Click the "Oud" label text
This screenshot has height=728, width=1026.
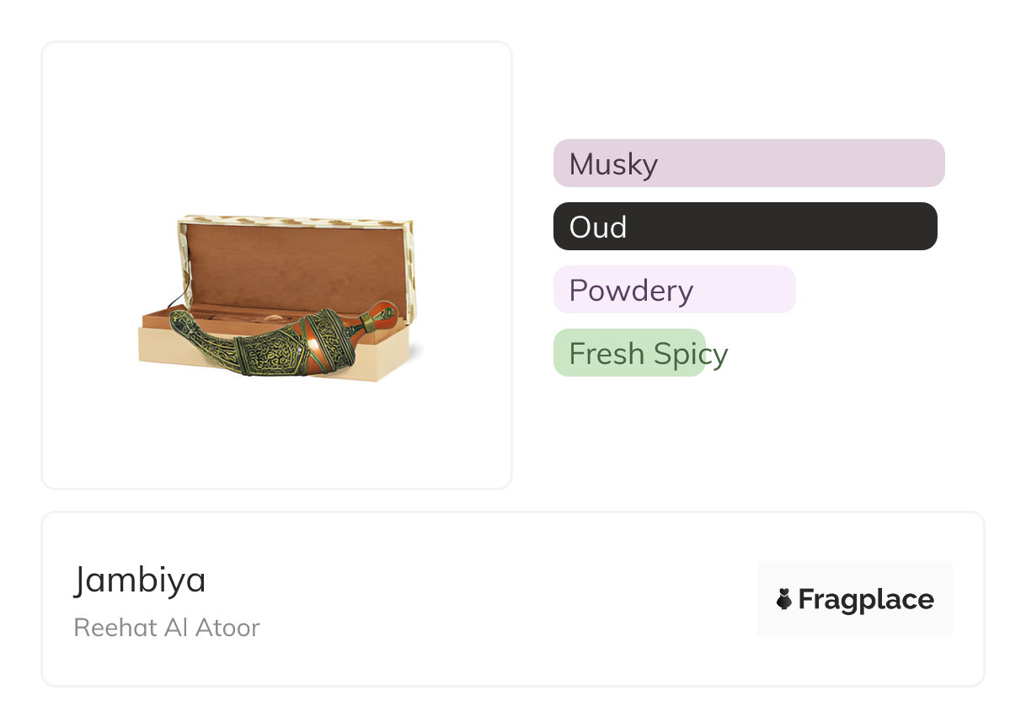598,227
